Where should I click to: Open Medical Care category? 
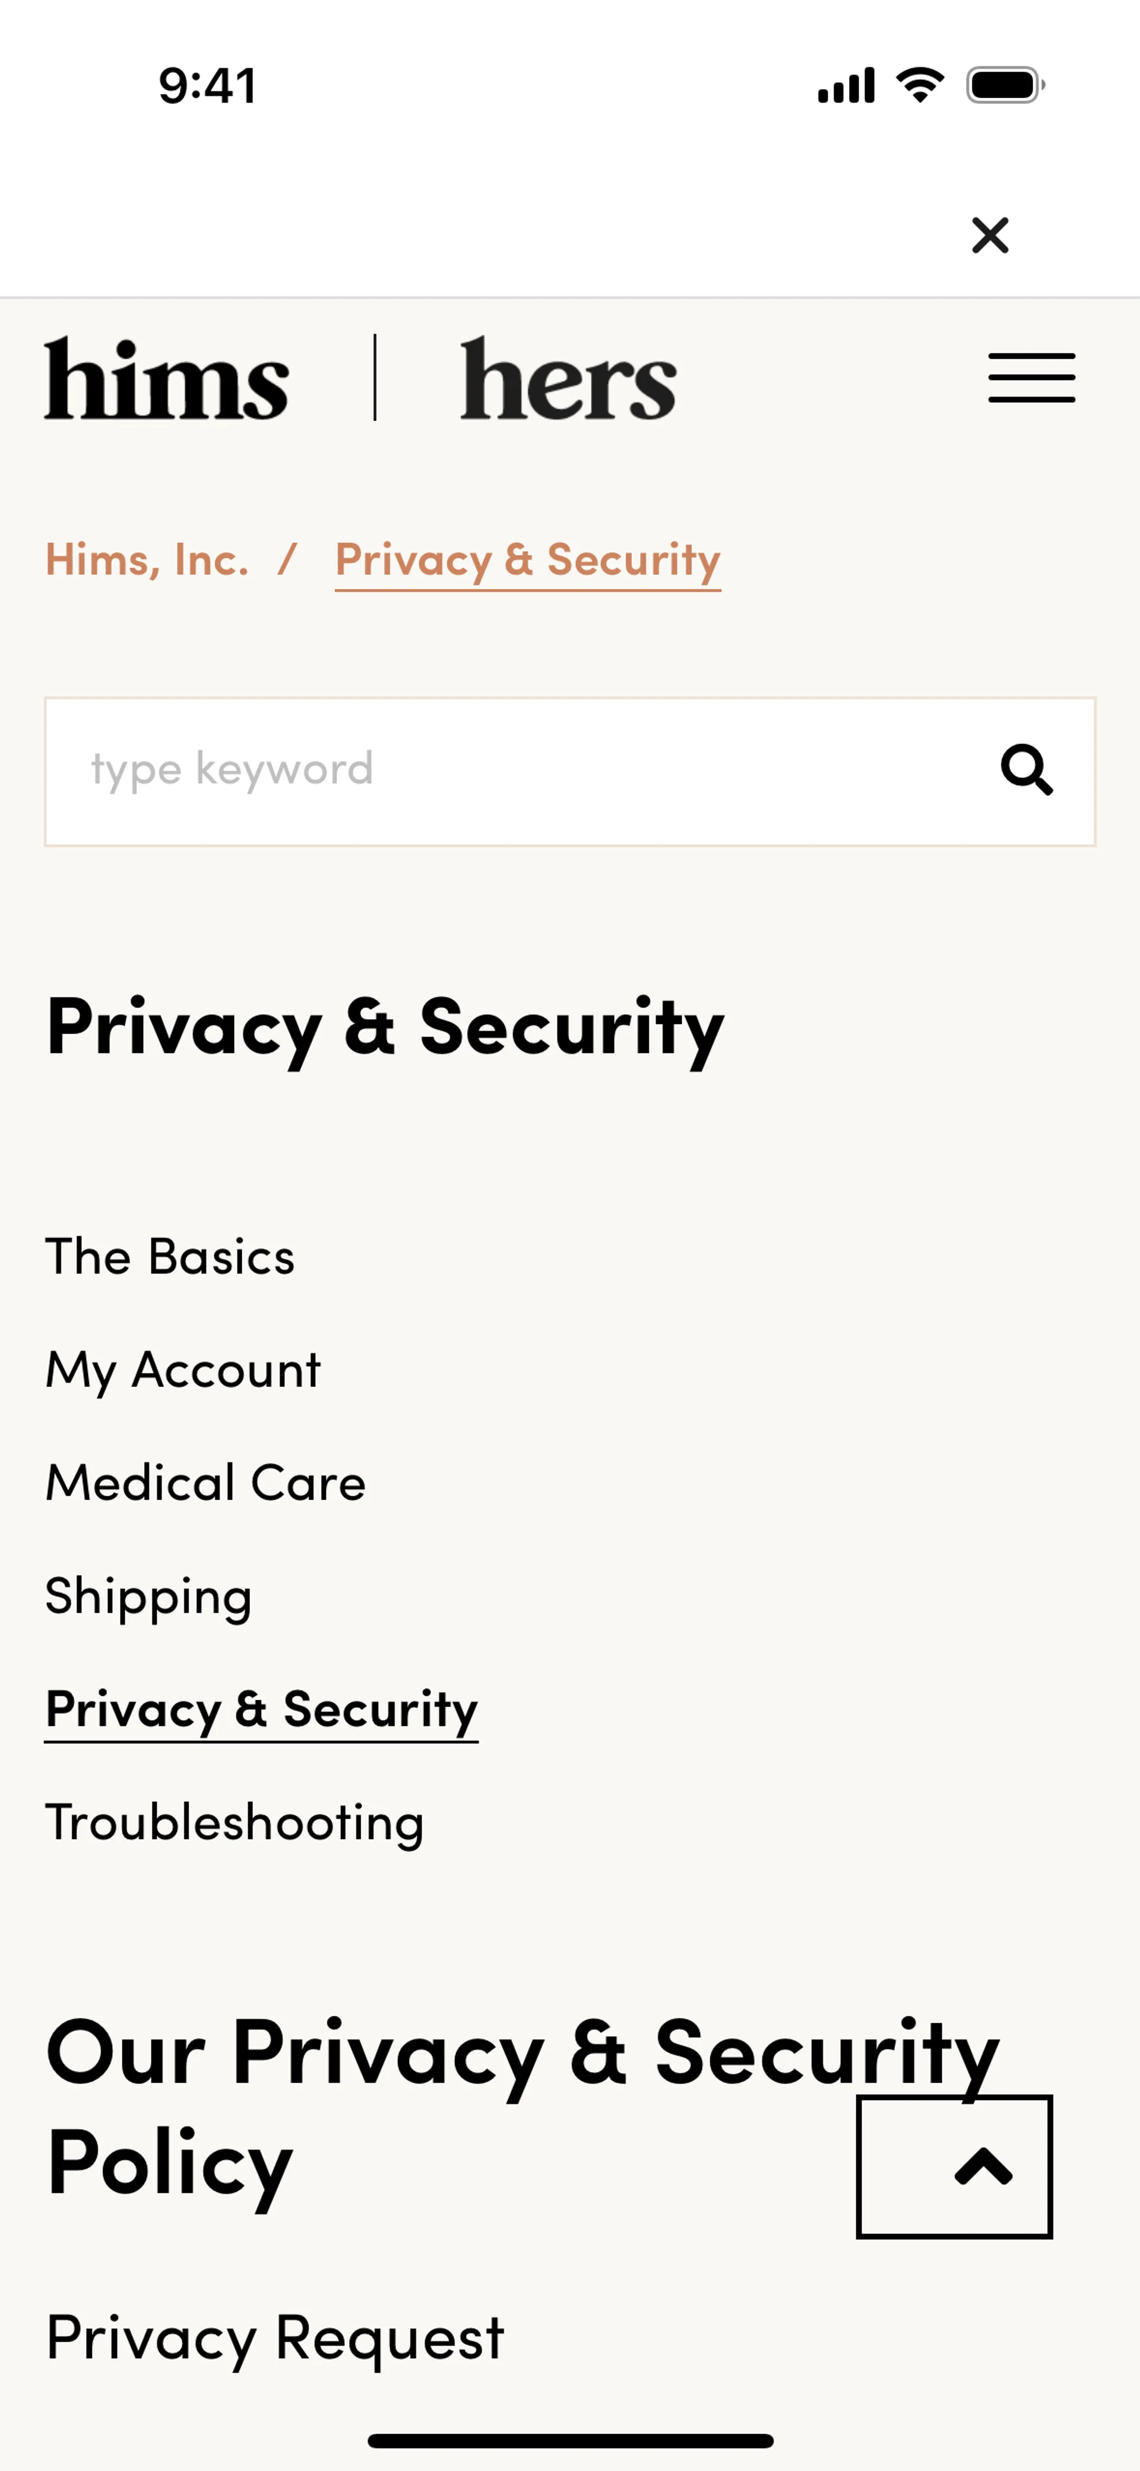coord(205,1483)
